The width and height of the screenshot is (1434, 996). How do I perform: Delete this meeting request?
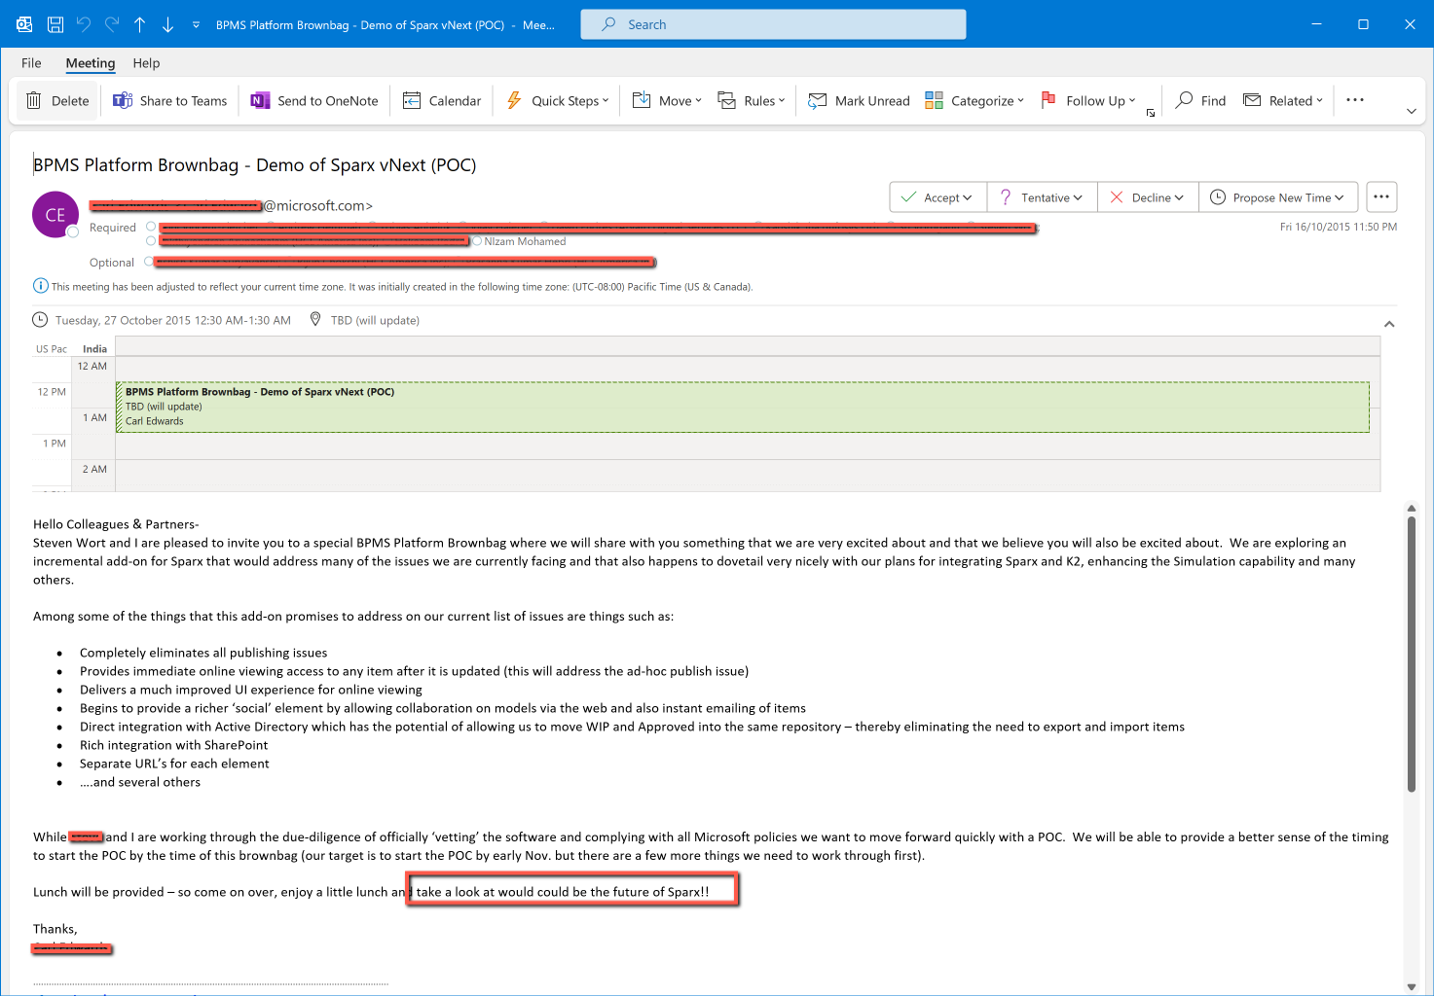coord(57,100)
